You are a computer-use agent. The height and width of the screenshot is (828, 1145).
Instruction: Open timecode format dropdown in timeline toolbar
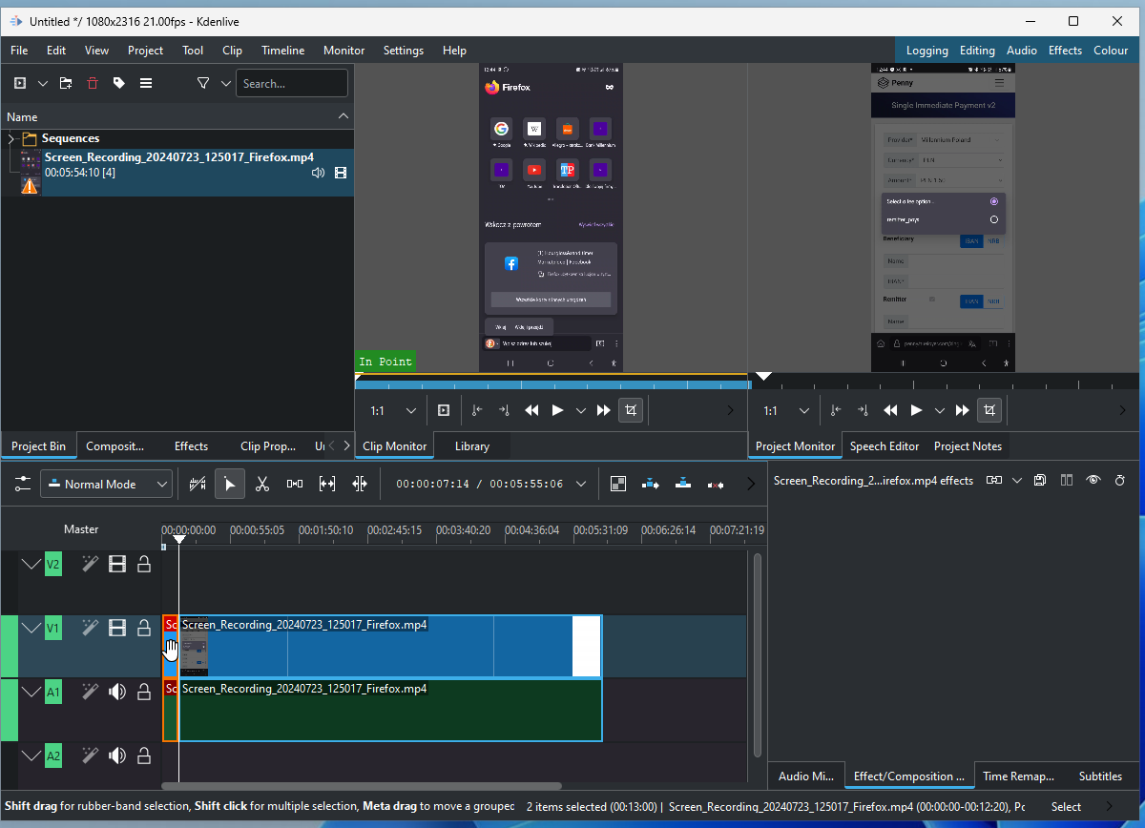pos(581,484)
